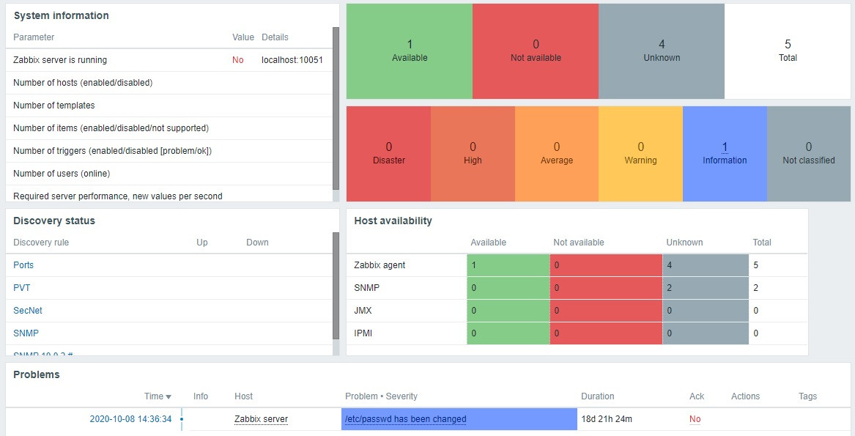Click the Discovery status panel scrollbar

coord(336,286)
